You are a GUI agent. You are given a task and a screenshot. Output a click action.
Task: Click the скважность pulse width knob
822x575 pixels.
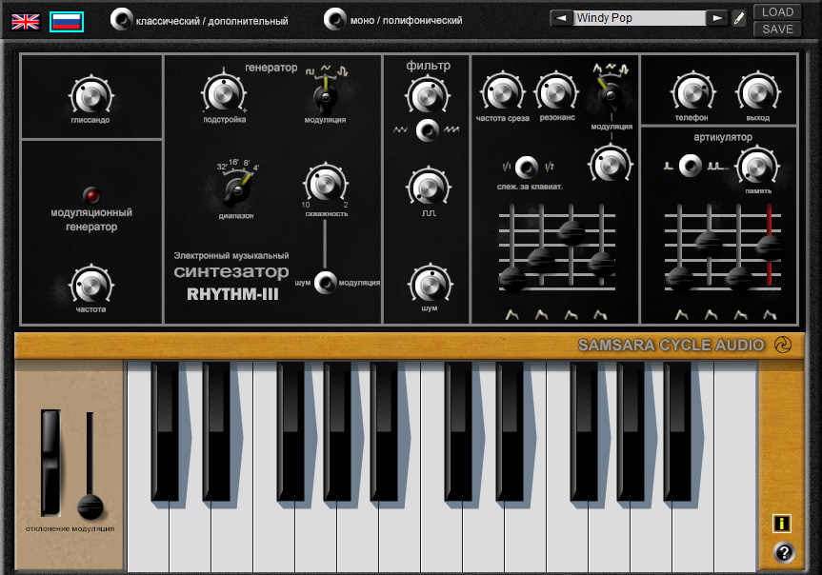[x=325, y=184]
